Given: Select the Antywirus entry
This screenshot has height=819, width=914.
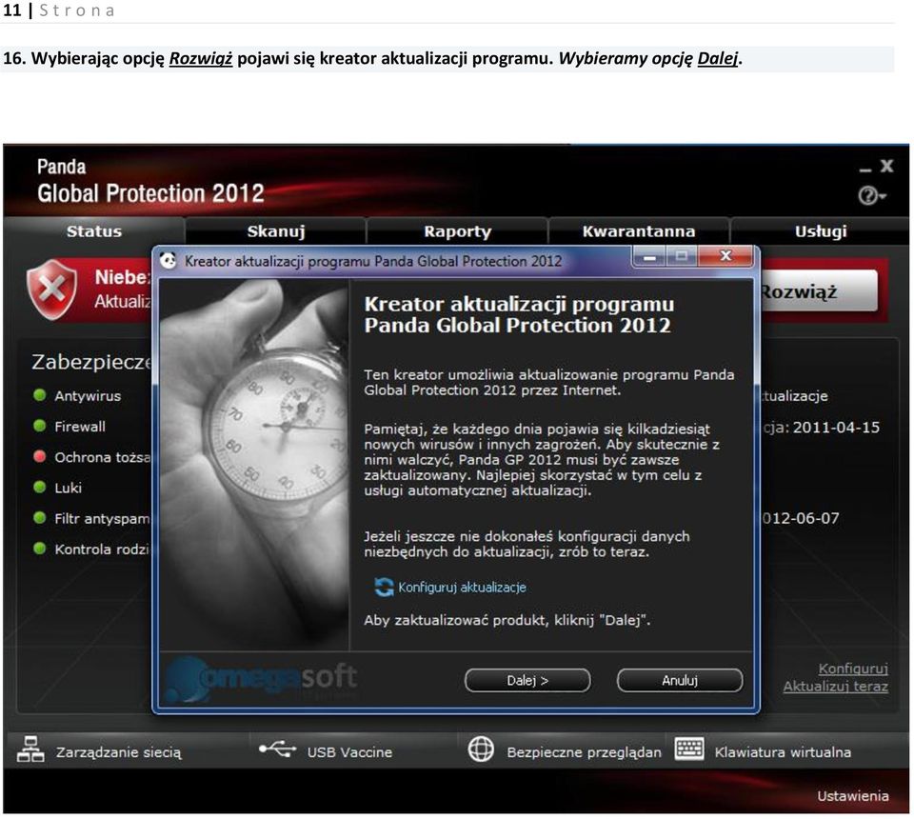Looking at the screenshot, I should click(x=88, y=396).
